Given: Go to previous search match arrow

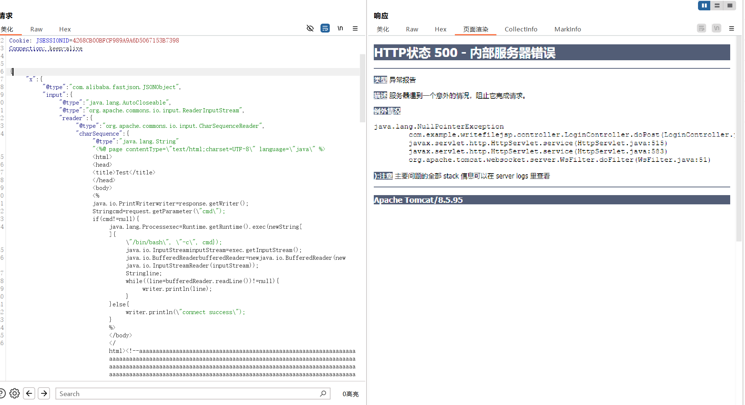Looking at the screenshot, I should coord(29,394).
